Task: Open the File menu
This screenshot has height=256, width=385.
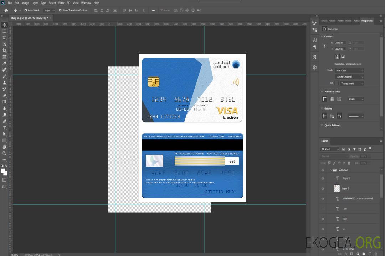Action: 10,3
